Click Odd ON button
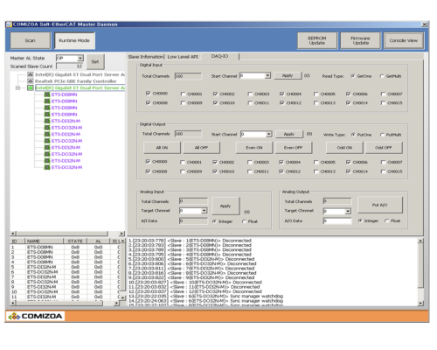 (x=344, y=148)
